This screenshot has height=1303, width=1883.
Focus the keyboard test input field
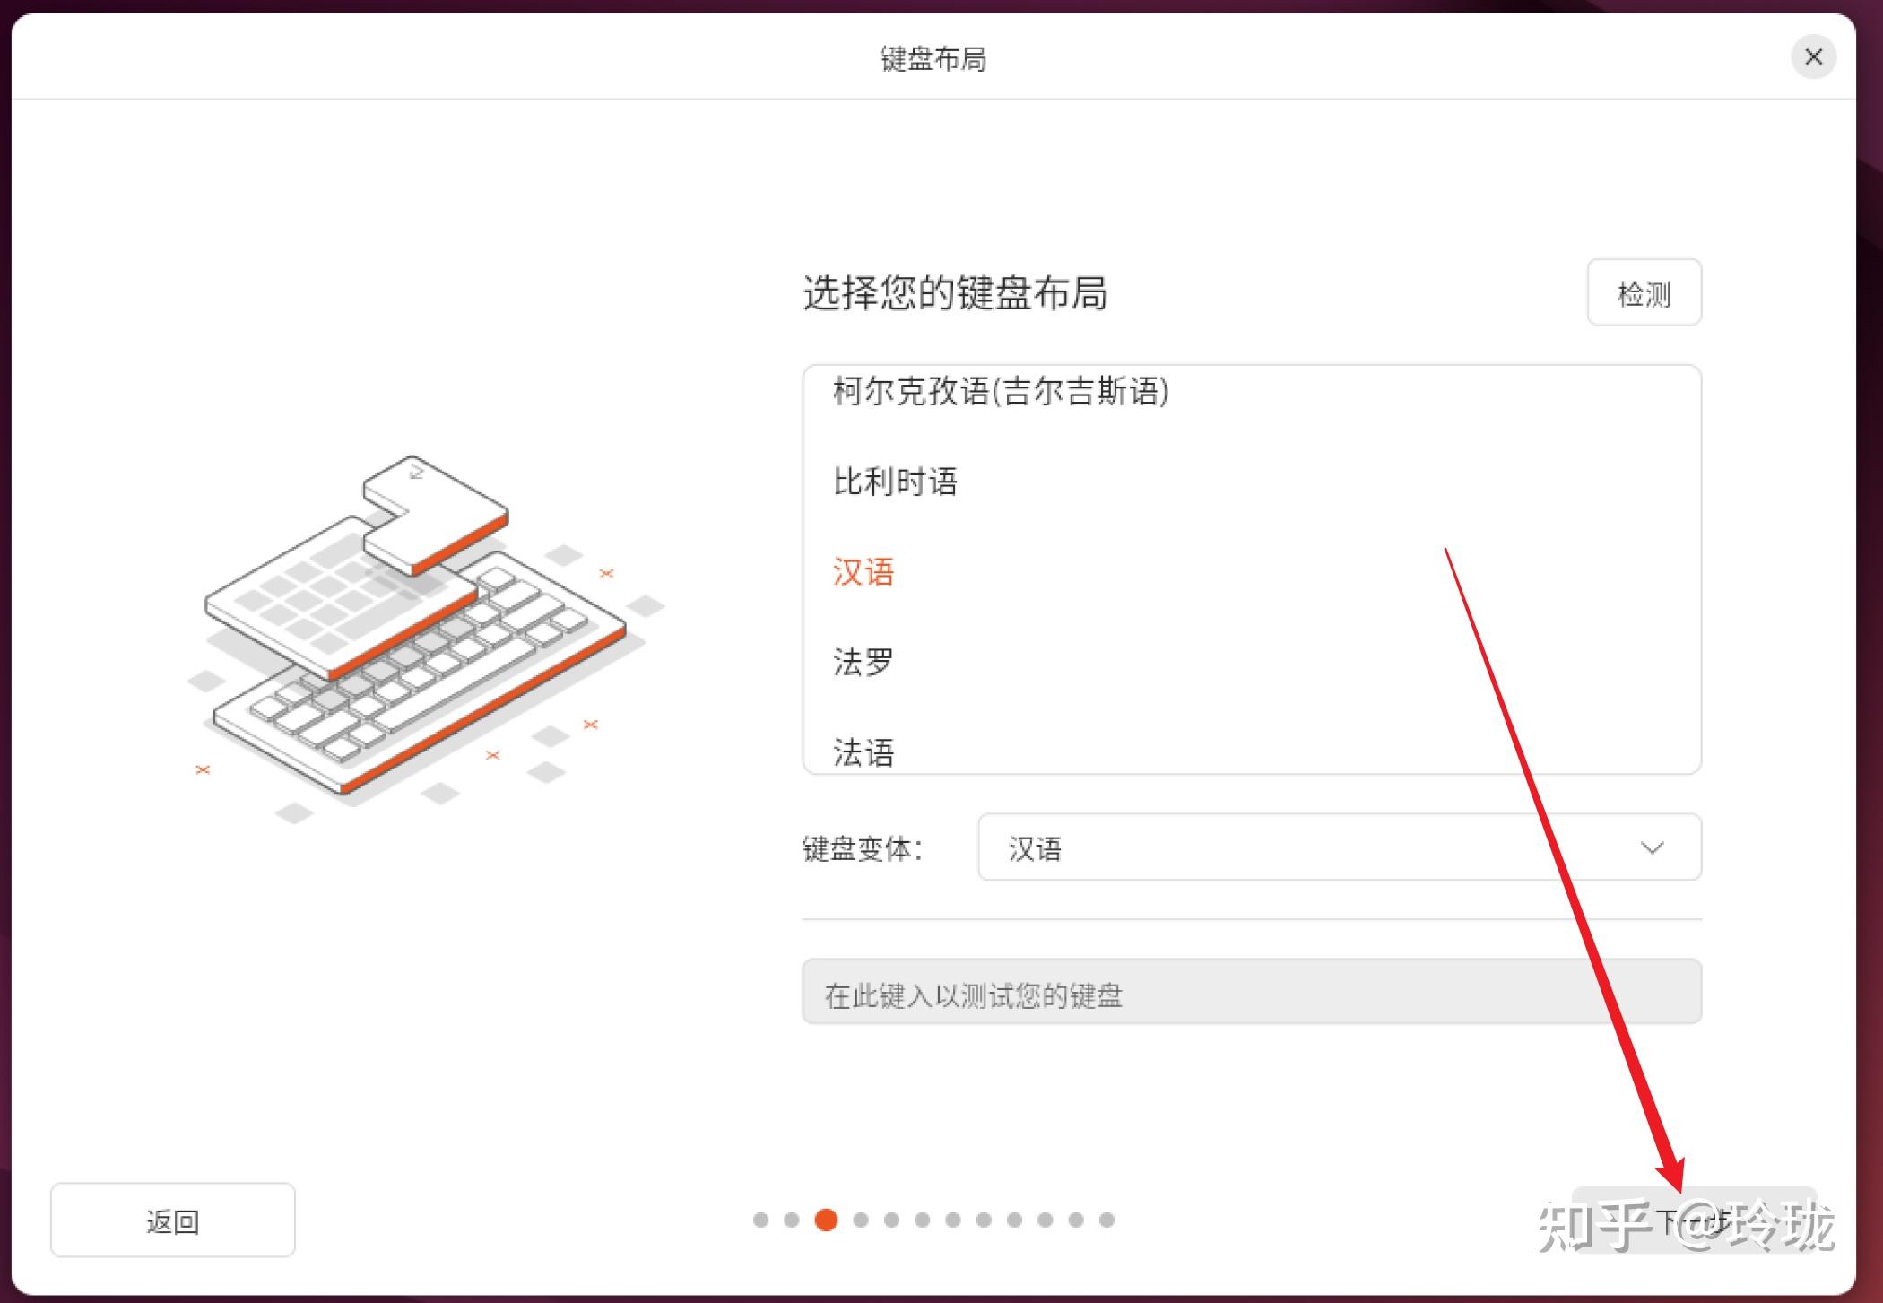click(x=1252, y=992)
